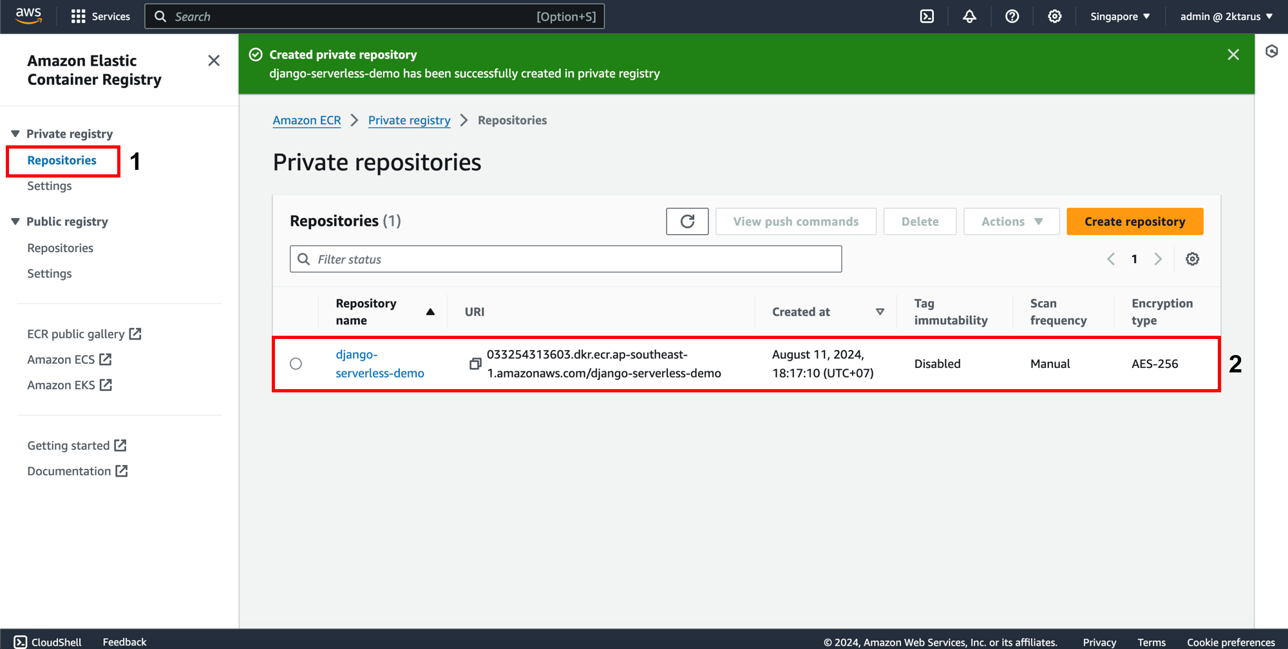The image size is (1288, 649).
Task: Select the django-serverless-demo radio button
Action: pyautogui.click(x=296, y=364)
